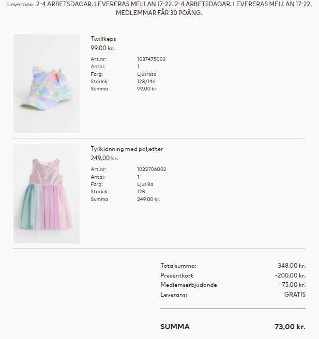The image size is (319, 339).
Task: Open the Twillkeps cap product image
Action: (x=47, y=83)
